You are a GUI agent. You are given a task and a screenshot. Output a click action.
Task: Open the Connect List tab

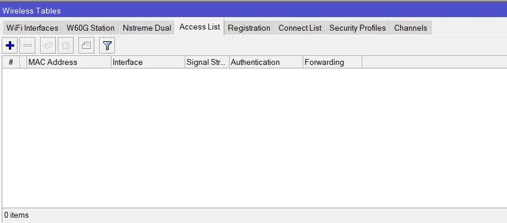300,28
